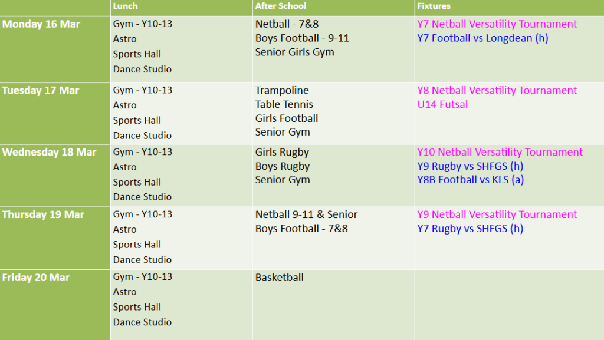604x340 pixels.
Task: Open Y10 Netball Versatility Tournament fixture
Action: (500, 152)
